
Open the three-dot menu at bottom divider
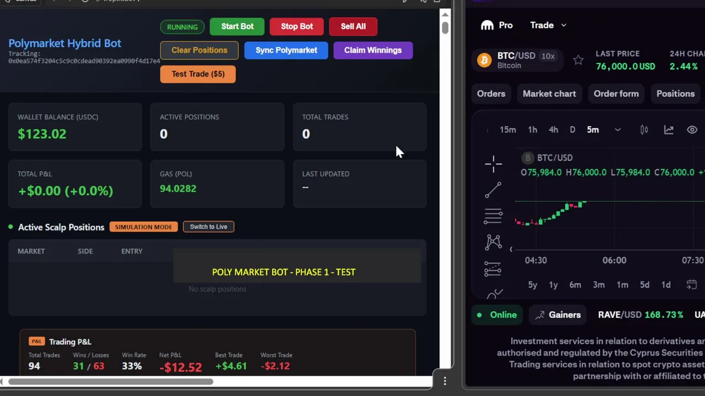(444, 381)
